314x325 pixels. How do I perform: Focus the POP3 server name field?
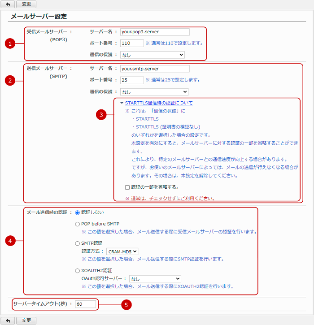pos(155,32)
